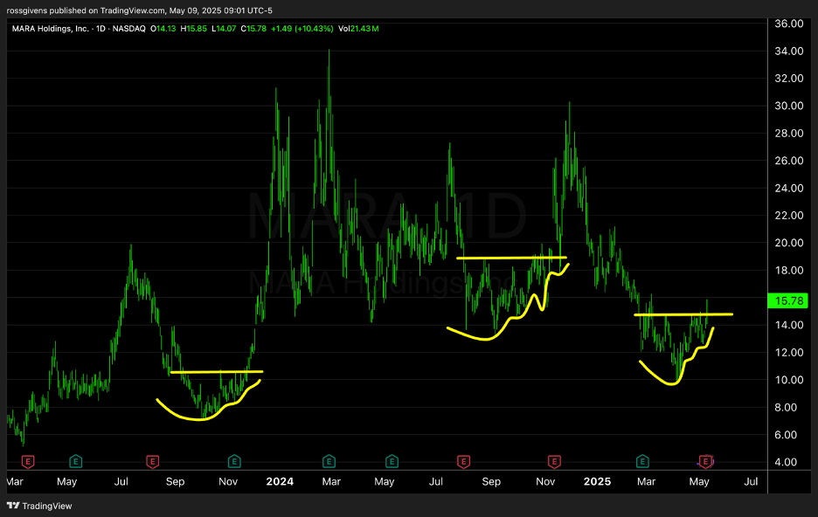Open green earnings marker for November 2023
Screen dimensions: 818x517
pyautogui.click(x=234, y=461)
